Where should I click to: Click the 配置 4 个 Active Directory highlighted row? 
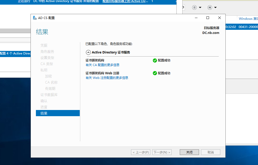click(15, 53)
